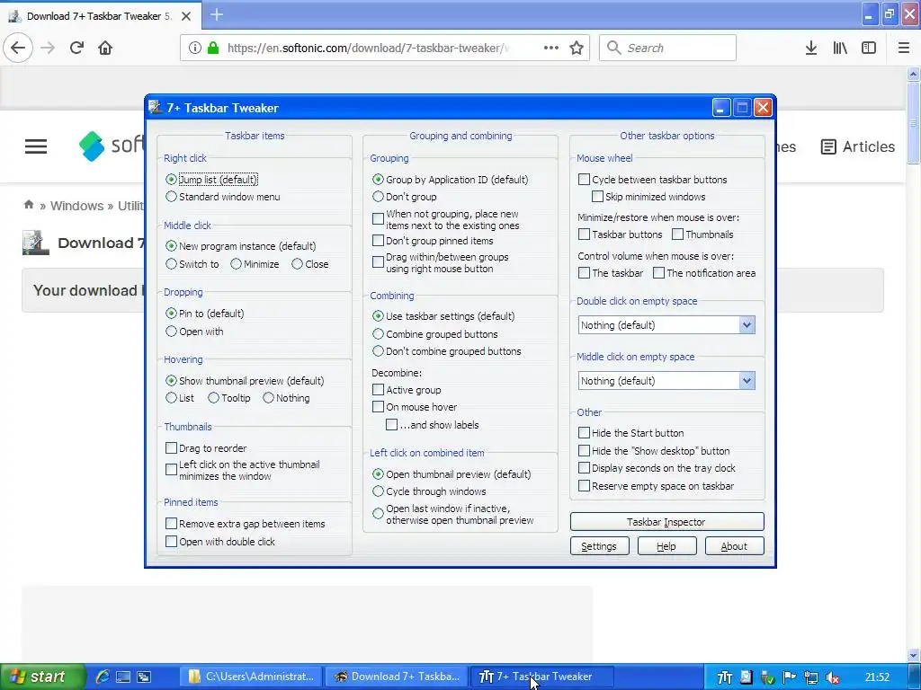The height and width of the screenshot is (690, 921).
Task: Click Show Desktop quick launch icon
Action: [122, 677]
